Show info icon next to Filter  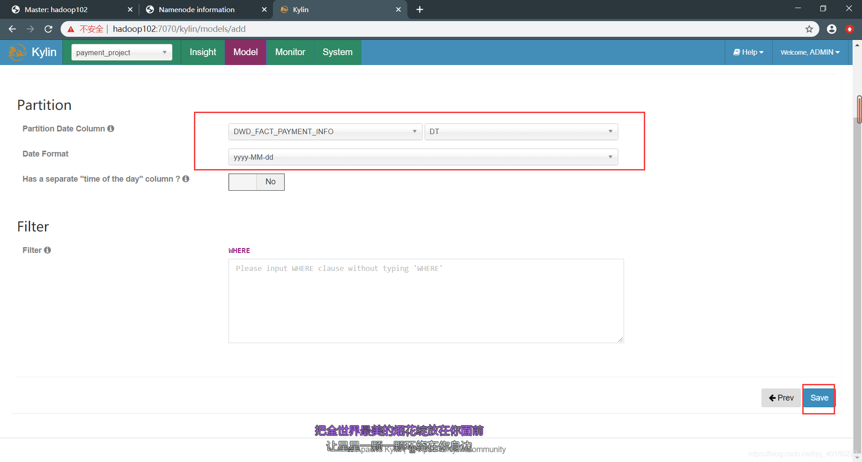(x=48, y=250)
